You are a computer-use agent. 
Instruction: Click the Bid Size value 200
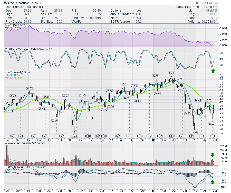59,22
